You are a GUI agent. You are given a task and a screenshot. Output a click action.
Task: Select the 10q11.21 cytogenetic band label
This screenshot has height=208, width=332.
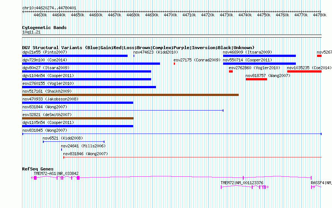31,32
